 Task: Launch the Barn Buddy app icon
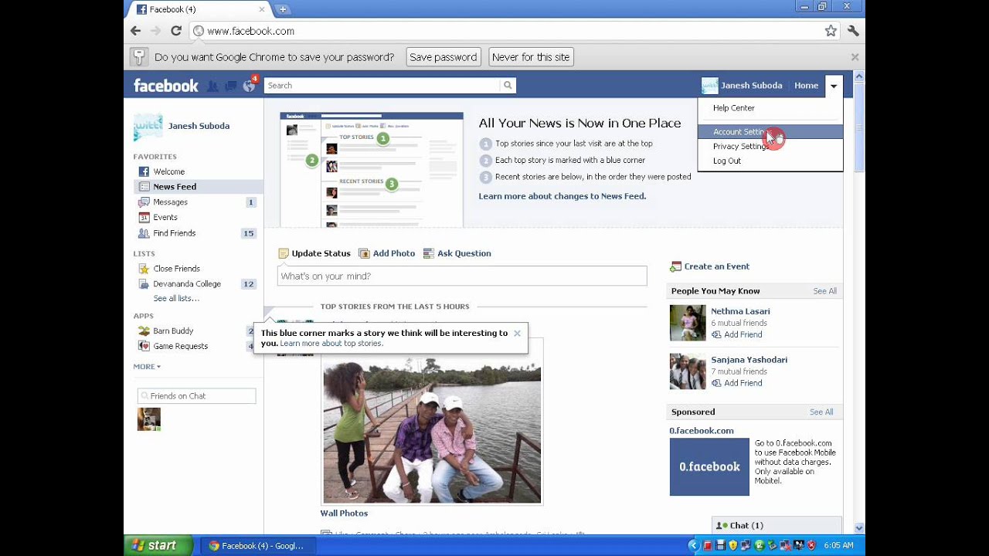pyautogui.click(x=144, y=331)
